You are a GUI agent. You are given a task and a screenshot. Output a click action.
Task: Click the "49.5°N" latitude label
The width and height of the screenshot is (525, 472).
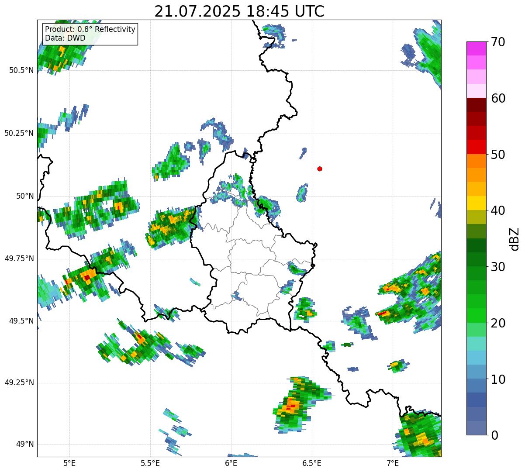pyautogui.click(x=21, y=320)
